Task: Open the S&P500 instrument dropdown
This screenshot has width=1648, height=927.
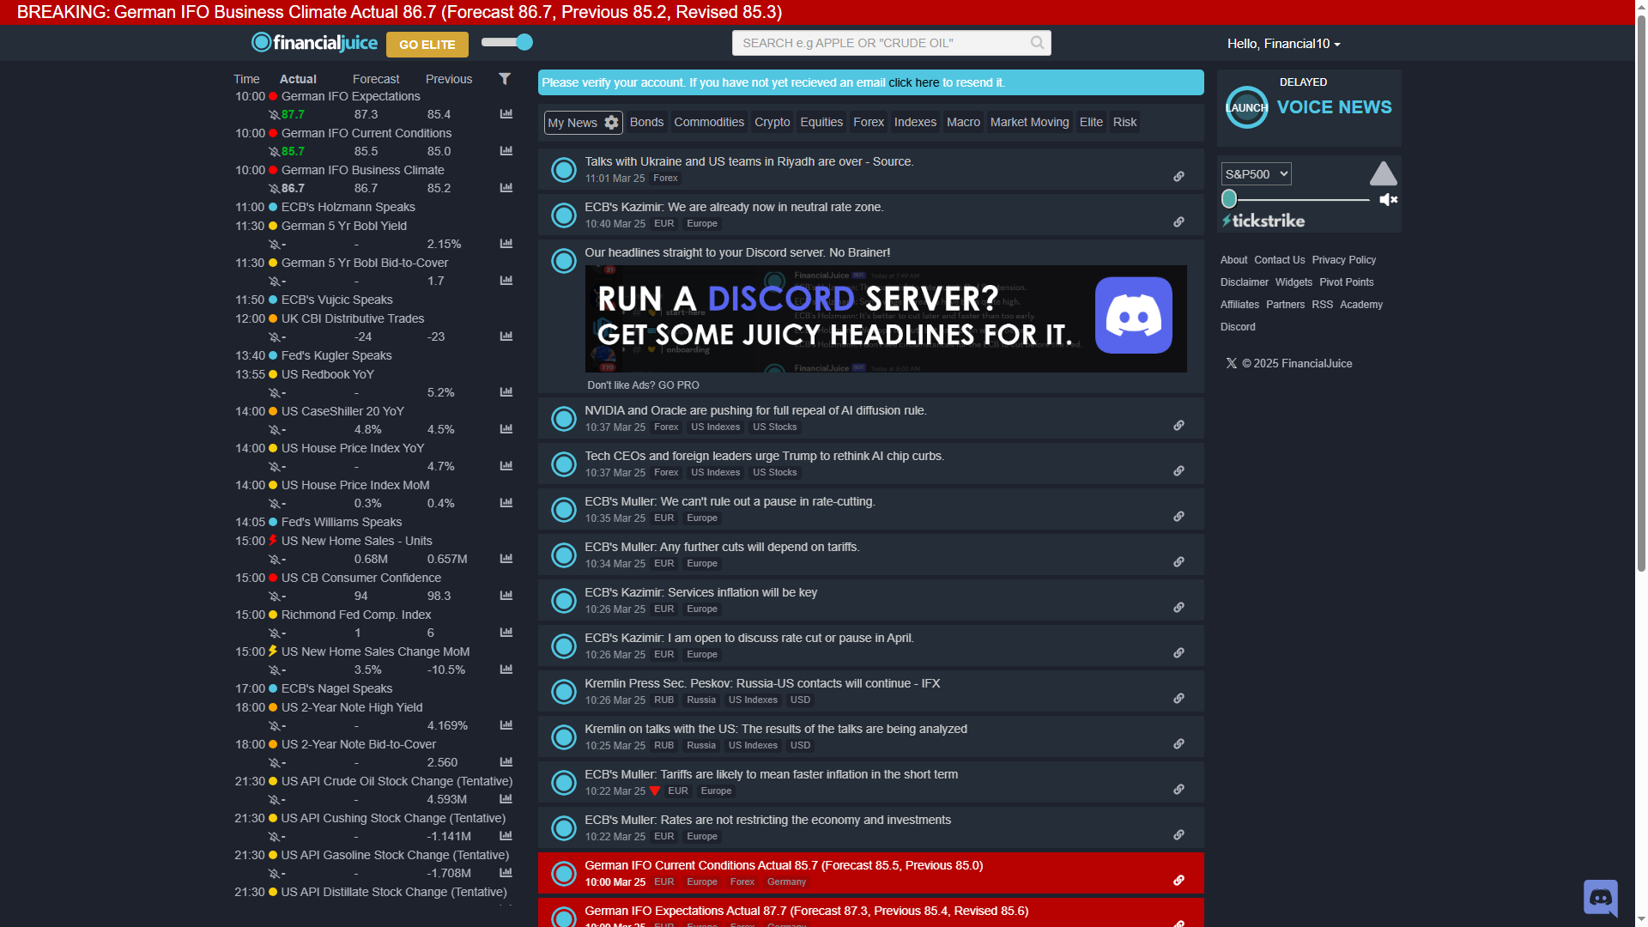Action: click(x=1256, y=174)
